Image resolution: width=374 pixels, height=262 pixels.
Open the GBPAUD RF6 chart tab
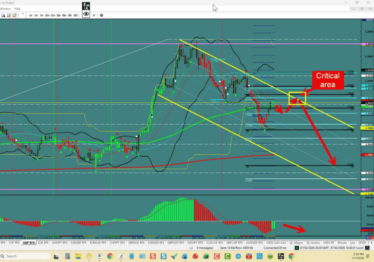(136, 243)
